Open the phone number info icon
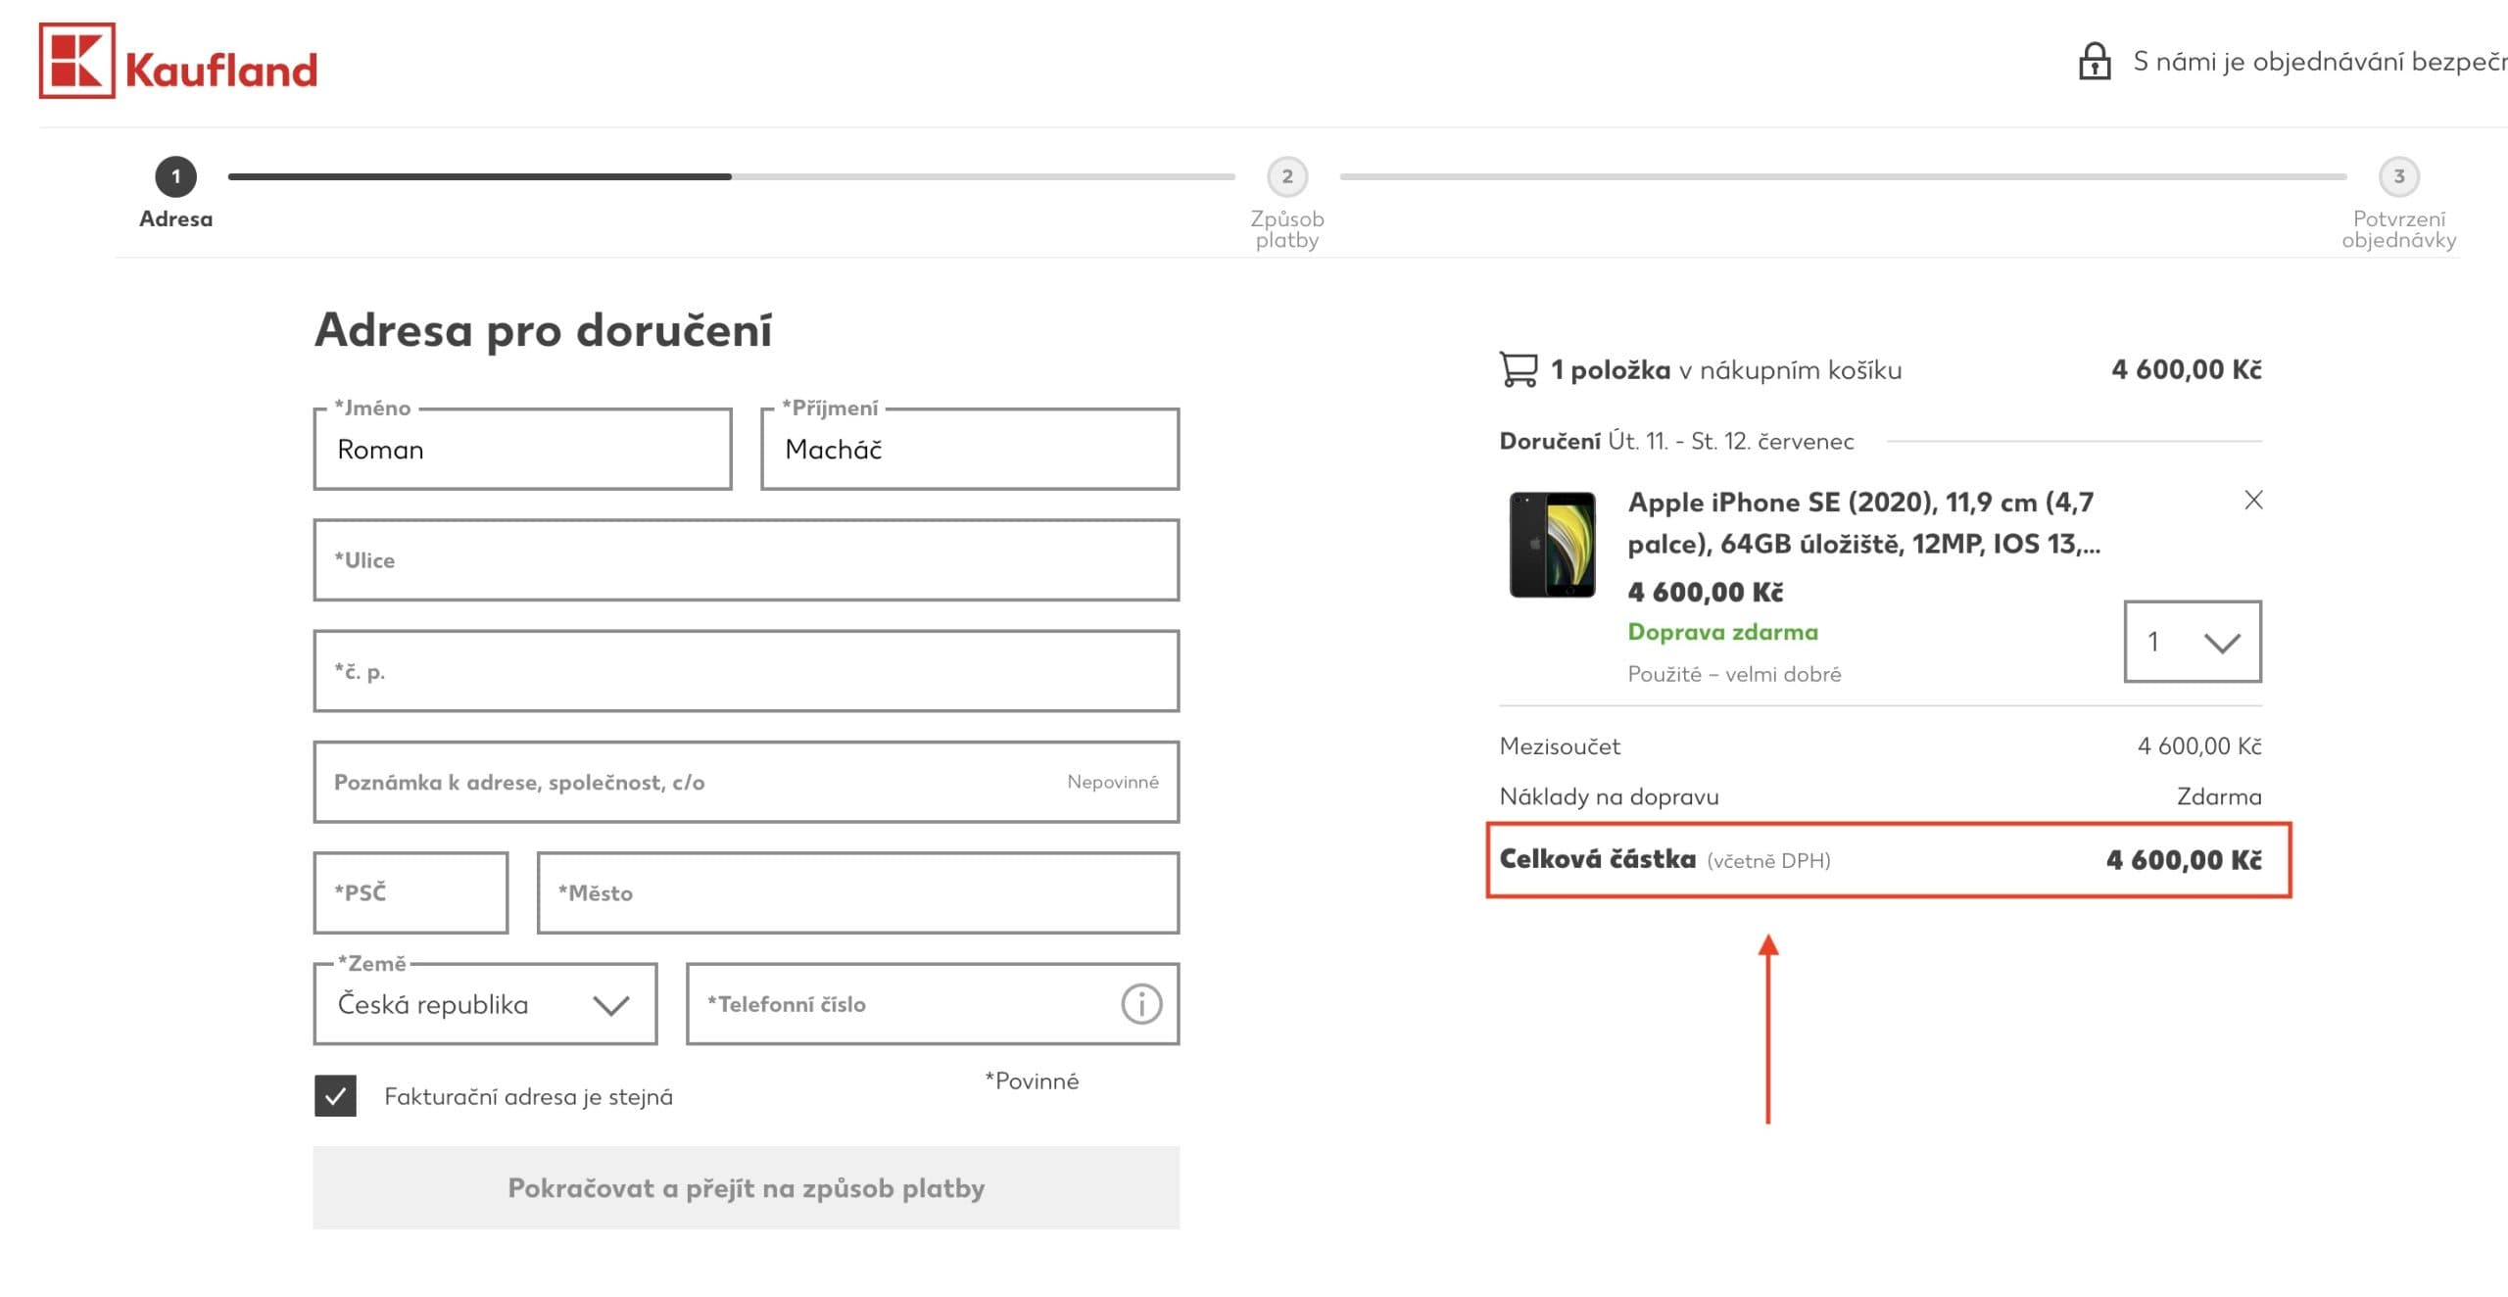The height and width of the screenshot is (1297, 2508). point(1141,1004)
